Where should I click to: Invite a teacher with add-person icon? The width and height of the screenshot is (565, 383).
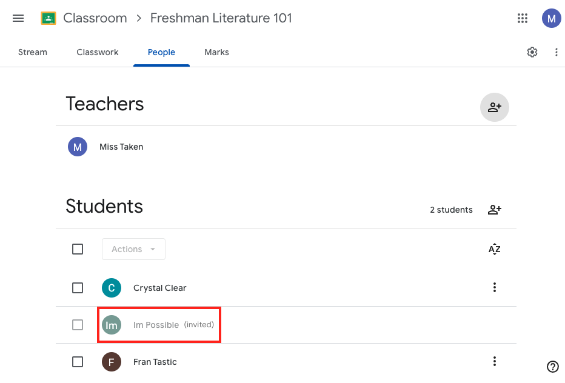click(x=495, y=107)
